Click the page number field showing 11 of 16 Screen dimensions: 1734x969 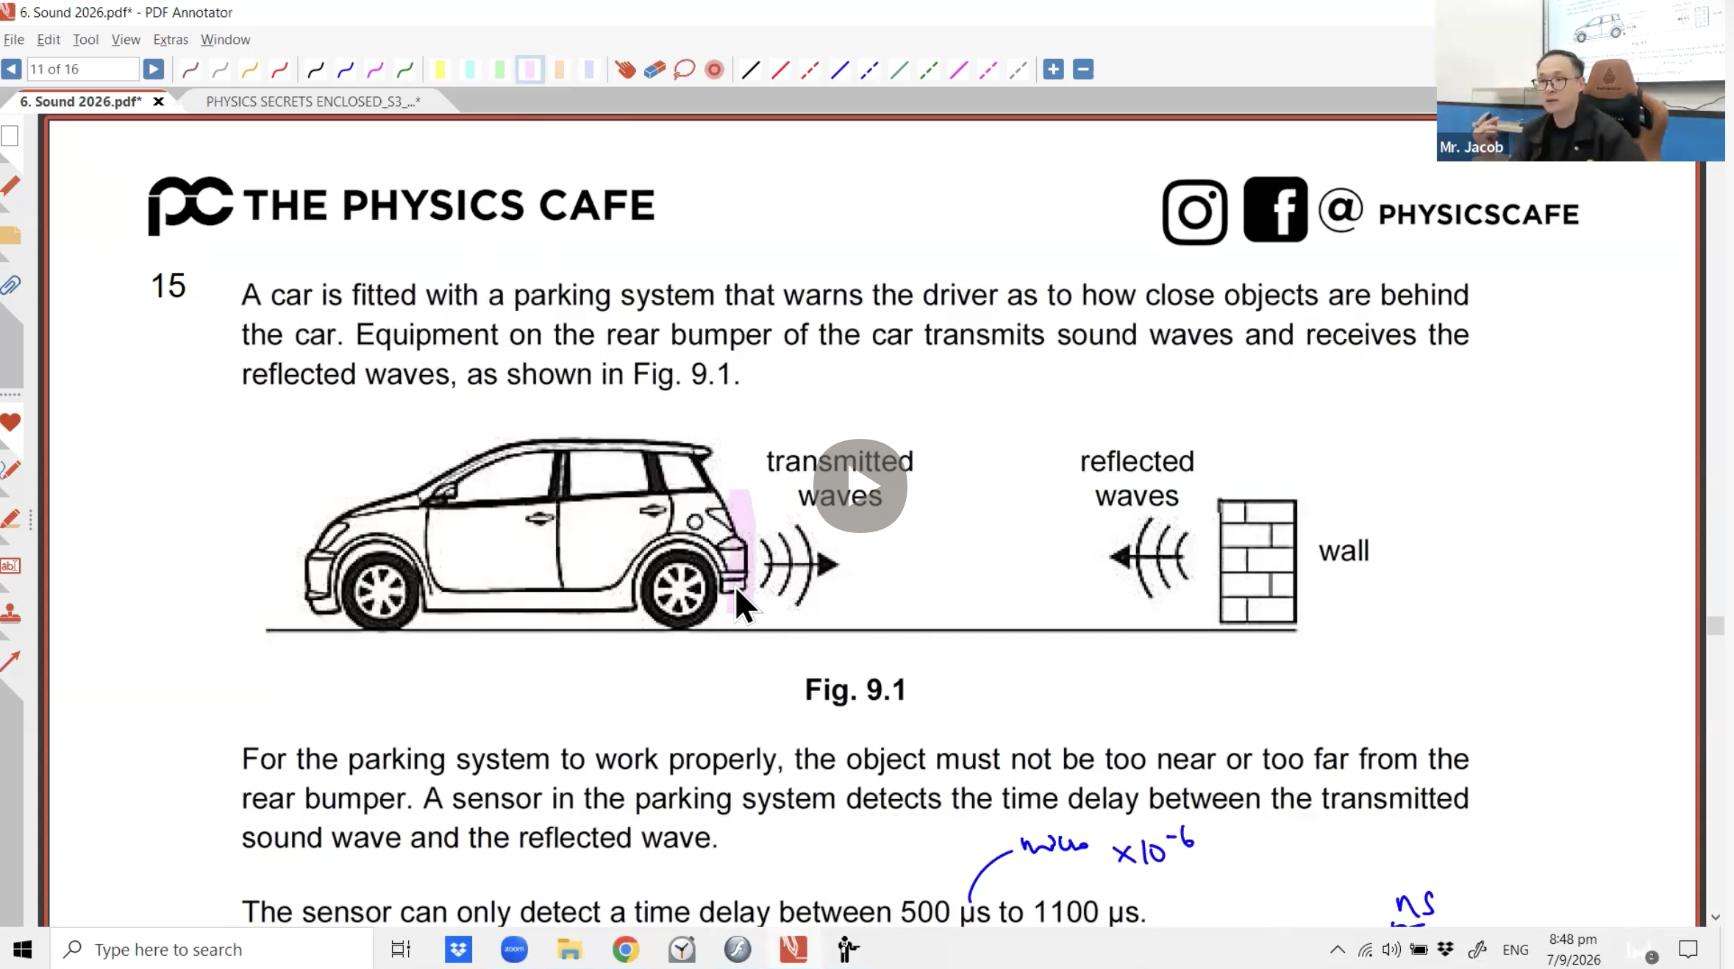(x=82, y=69)
